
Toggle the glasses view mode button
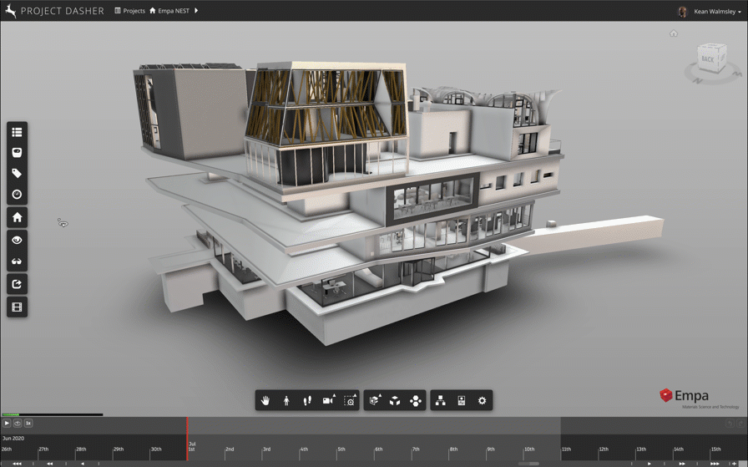(x=17, y=261)
